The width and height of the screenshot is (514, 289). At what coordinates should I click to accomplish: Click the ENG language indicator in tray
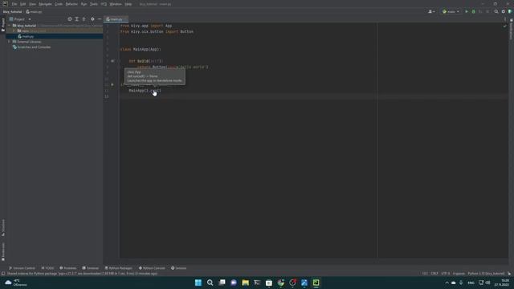471,283
